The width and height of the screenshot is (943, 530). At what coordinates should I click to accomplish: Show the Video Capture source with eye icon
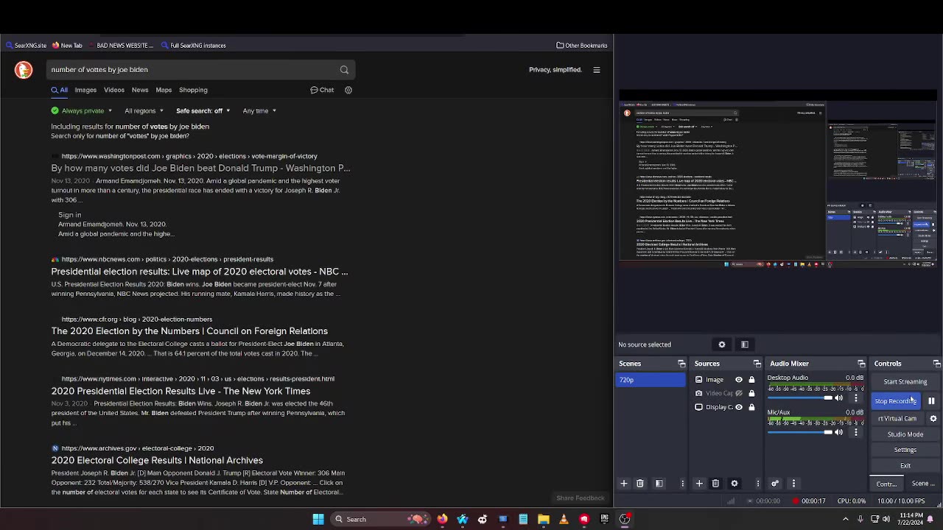point(739,393)
